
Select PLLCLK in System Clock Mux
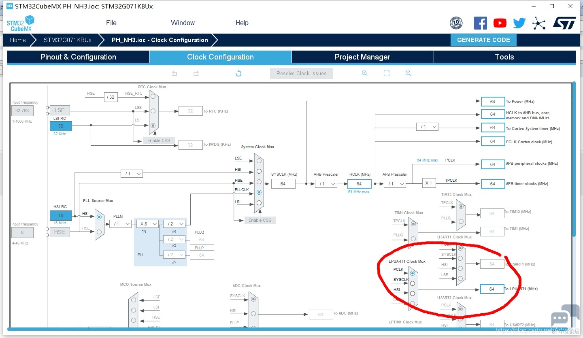point(259,192)
